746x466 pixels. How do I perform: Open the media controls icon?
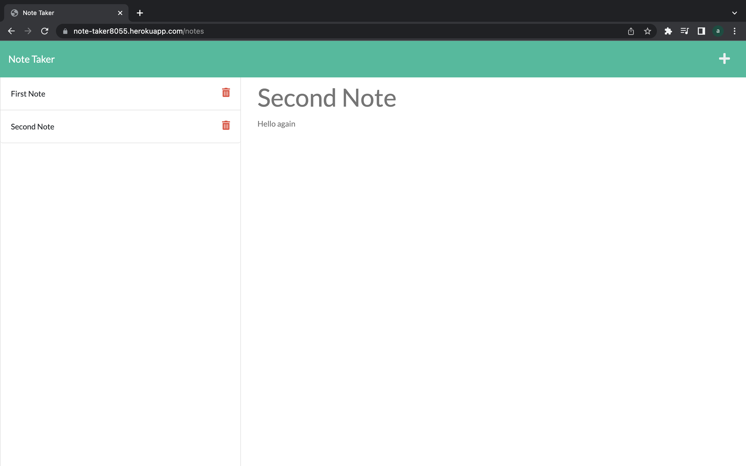(x=684, y=31)
